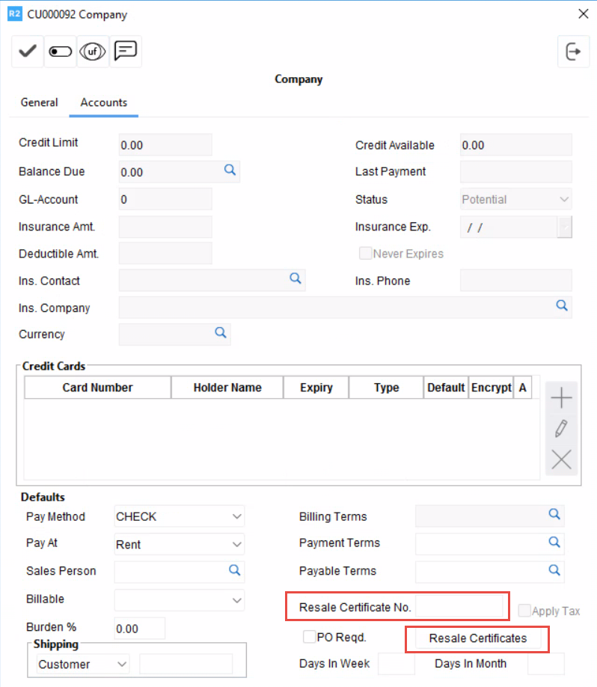Image resolution: width=597 pixels, height=687 pixels.
Task: Click the exit icon at top right
Action: tap(573, 52)
